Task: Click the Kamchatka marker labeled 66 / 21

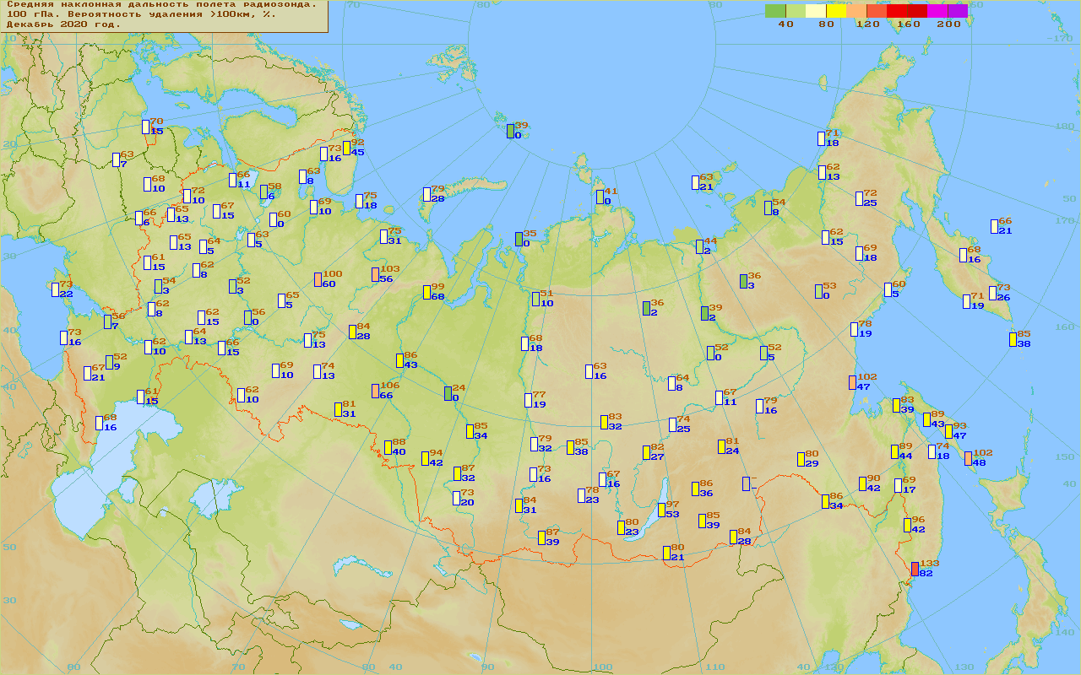Action: pyautogui.click(x=995, y=226)
